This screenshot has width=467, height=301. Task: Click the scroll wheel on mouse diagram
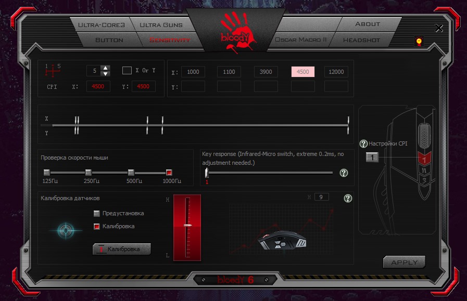coord(424,135)
